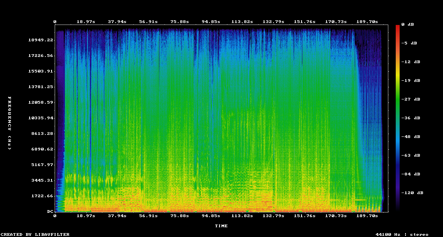Click the vertical dB color scale bar

click(x=397, y=117)
